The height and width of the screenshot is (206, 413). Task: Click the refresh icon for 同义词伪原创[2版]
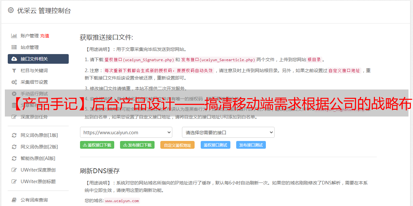14,147
